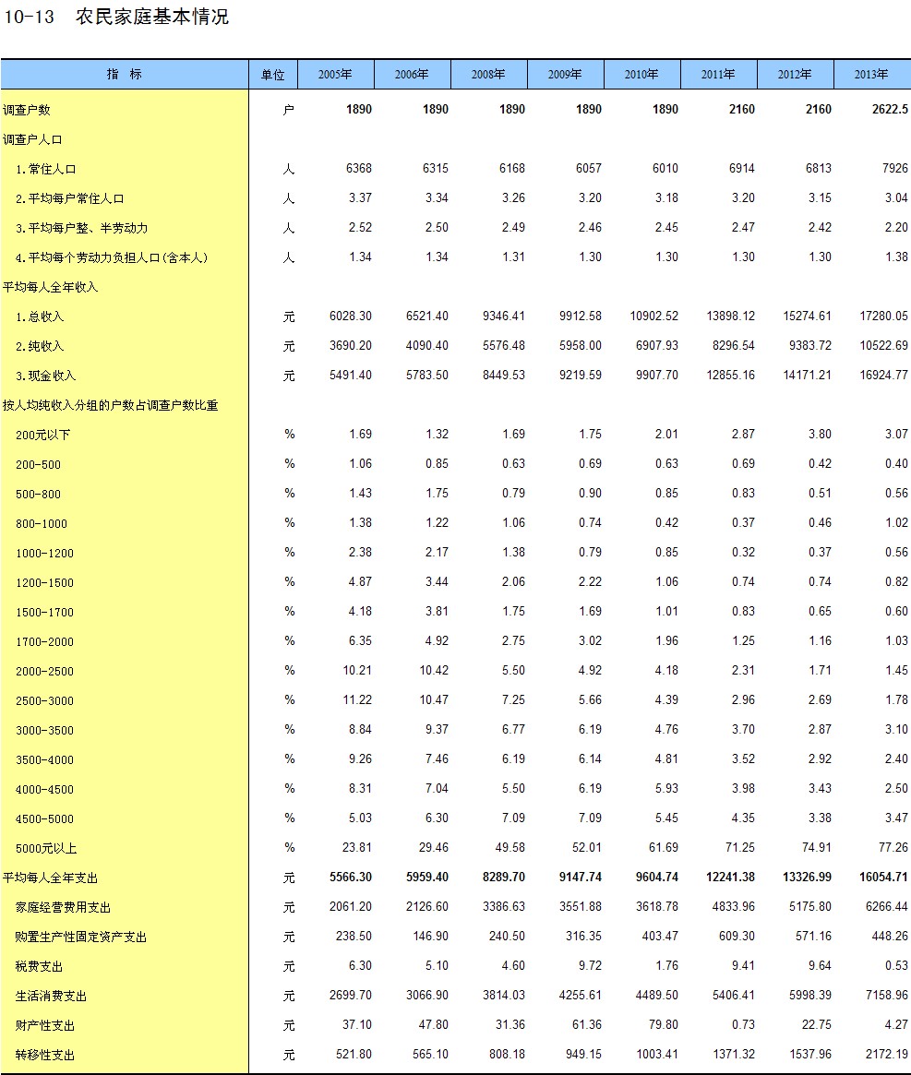Click the 23.81 percentage value
Screen dimensions: 911x1075
point(357,847)
